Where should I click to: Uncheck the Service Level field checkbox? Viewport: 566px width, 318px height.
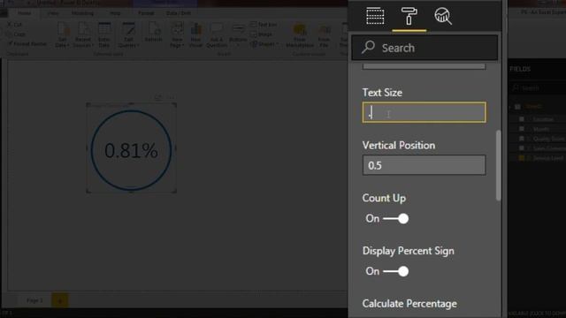point(522,158)
